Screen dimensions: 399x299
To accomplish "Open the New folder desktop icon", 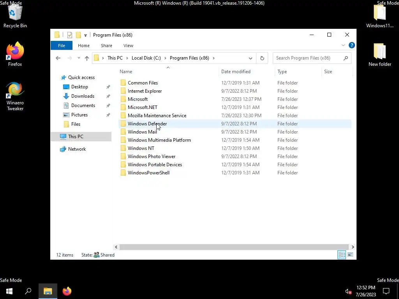I will point(380,55).
